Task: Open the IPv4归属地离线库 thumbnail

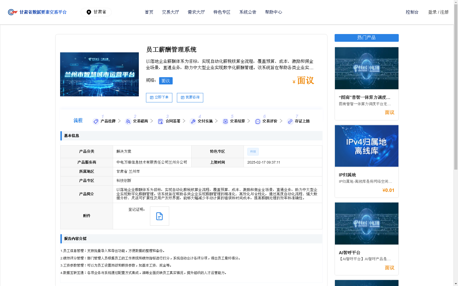Action: 367,146
